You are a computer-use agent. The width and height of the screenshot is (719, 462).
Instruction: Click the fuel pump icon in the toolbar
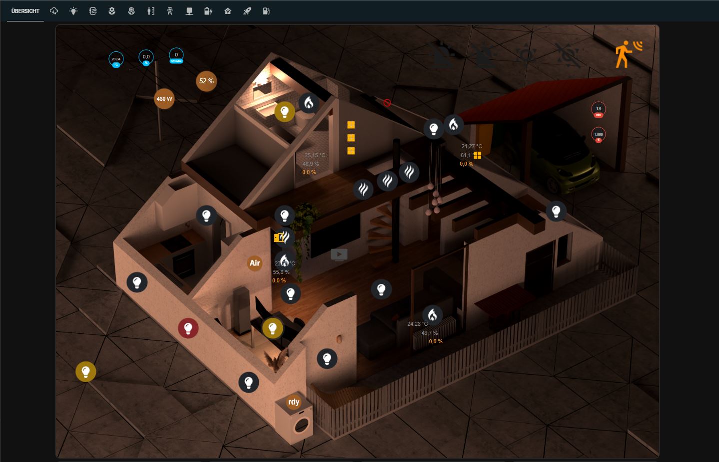coord(266,11)
